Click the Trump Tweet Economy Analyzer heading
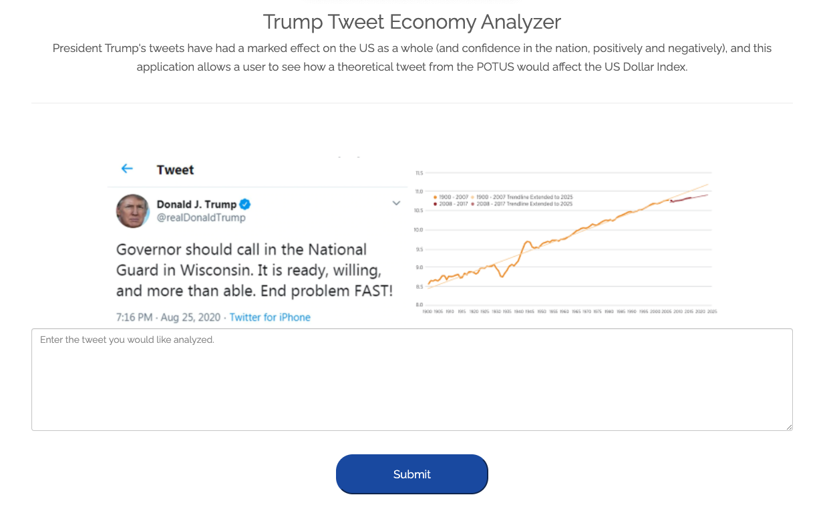Image resolution: width=831 pixels, height=515 pixels. [x=411, y=22]
